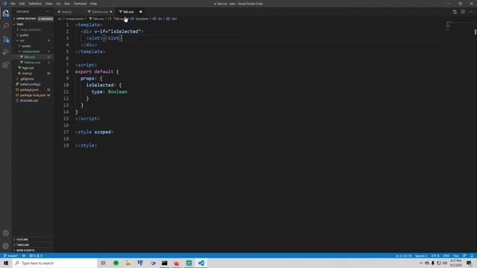The image size is (477, 268).
Task: Open Task View on the taskbar
Action: pyautogui.click(x=103, y=263)
